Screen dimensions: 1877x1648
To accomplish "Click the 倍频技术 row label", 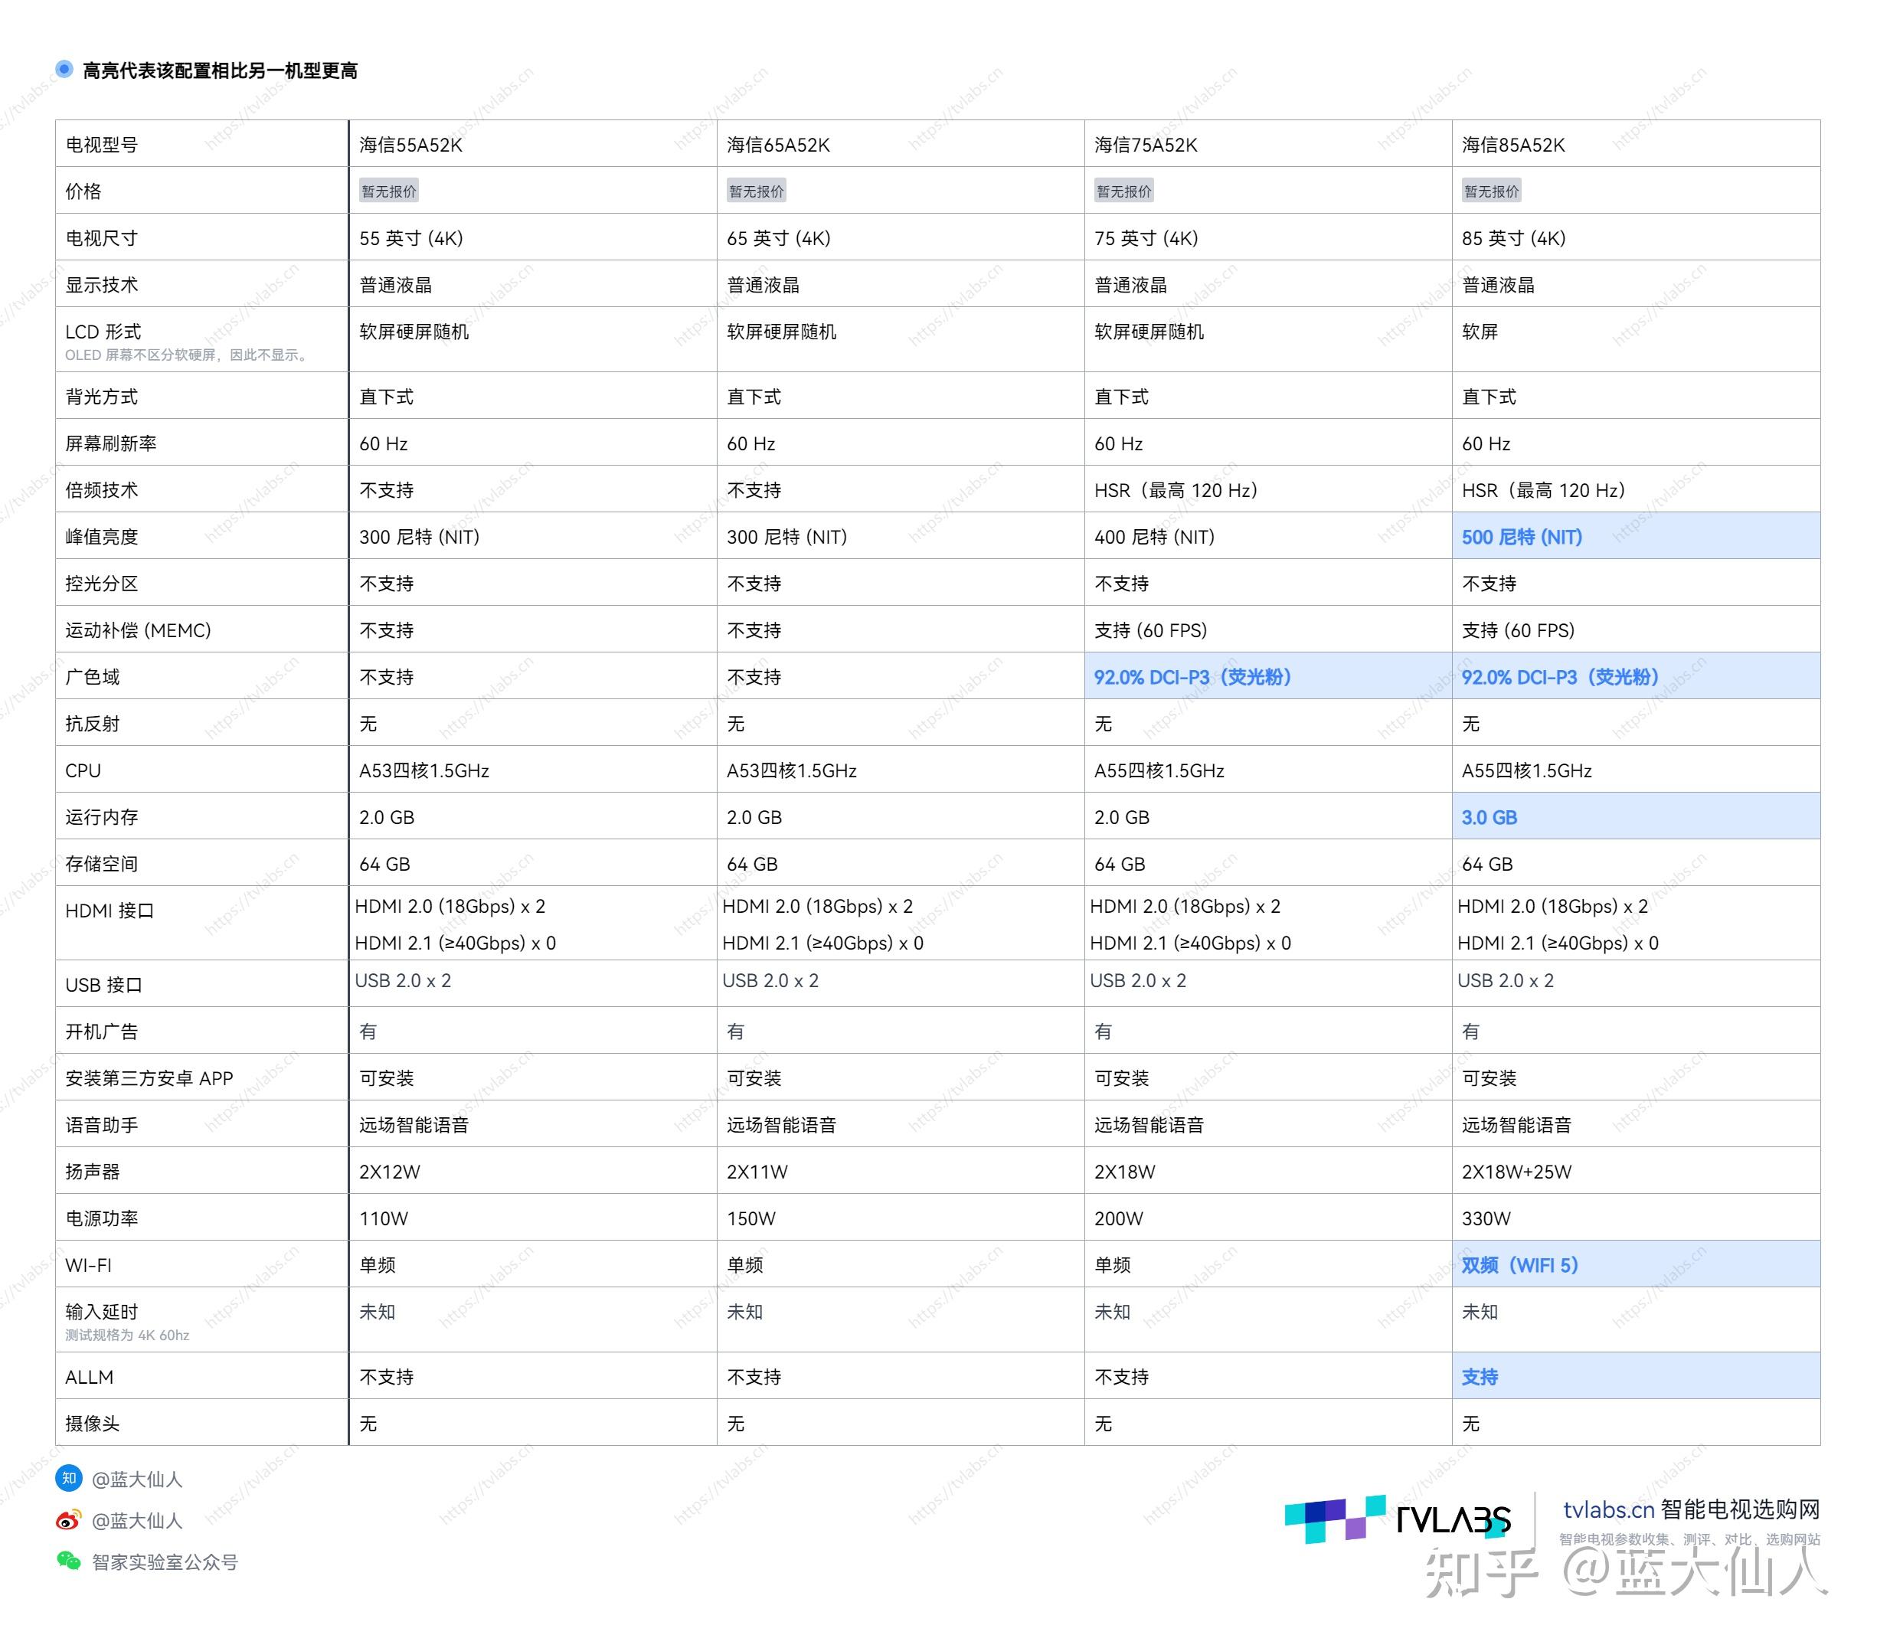I will pyautogui.click(x=102, y=490).
